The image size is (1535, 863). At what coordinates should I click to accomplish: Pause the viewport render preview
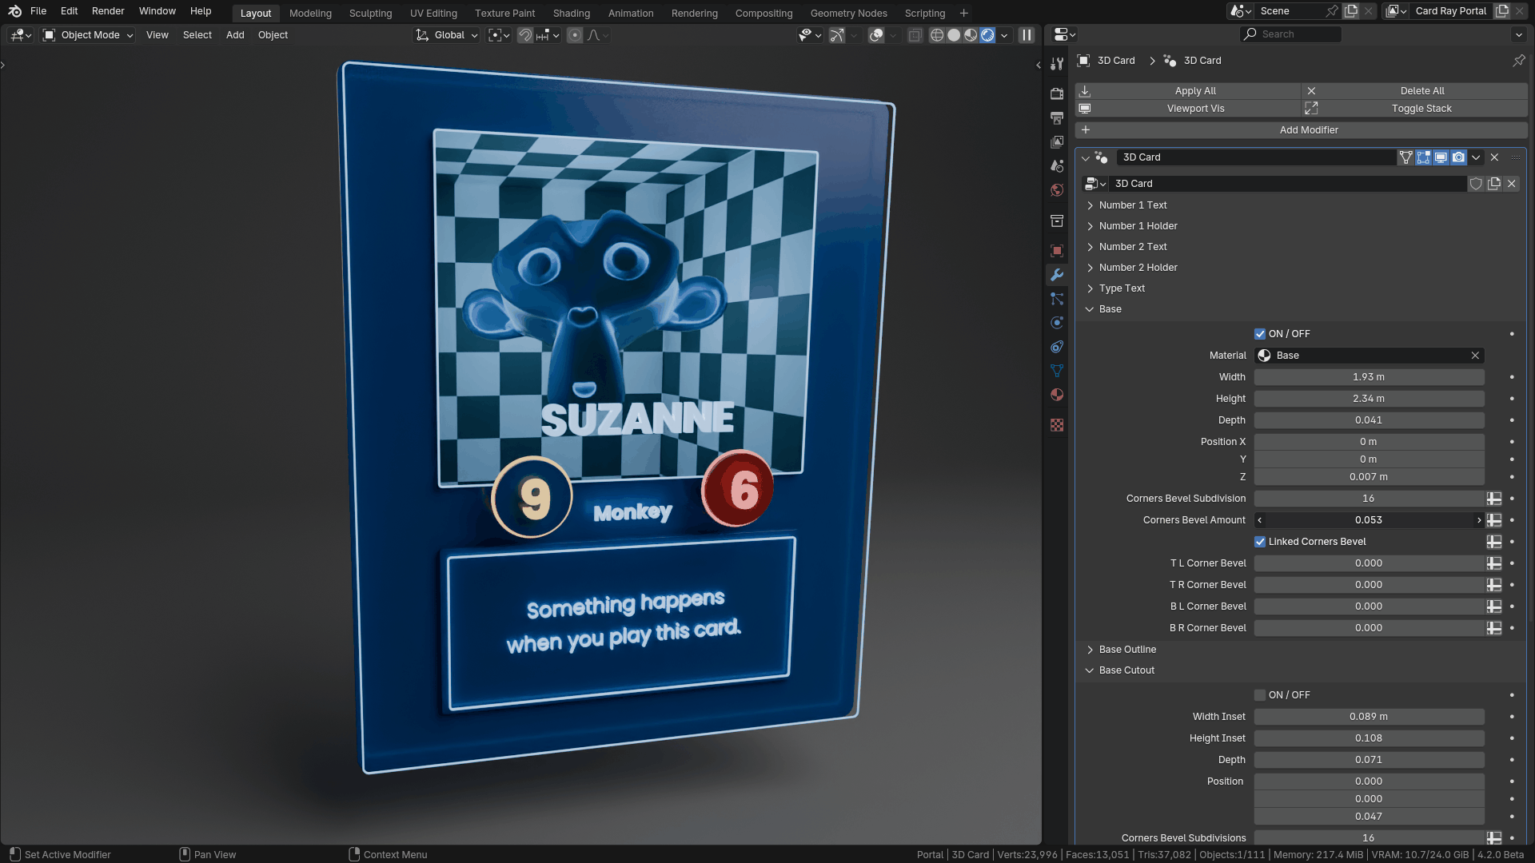click(x=1027, y=35)
